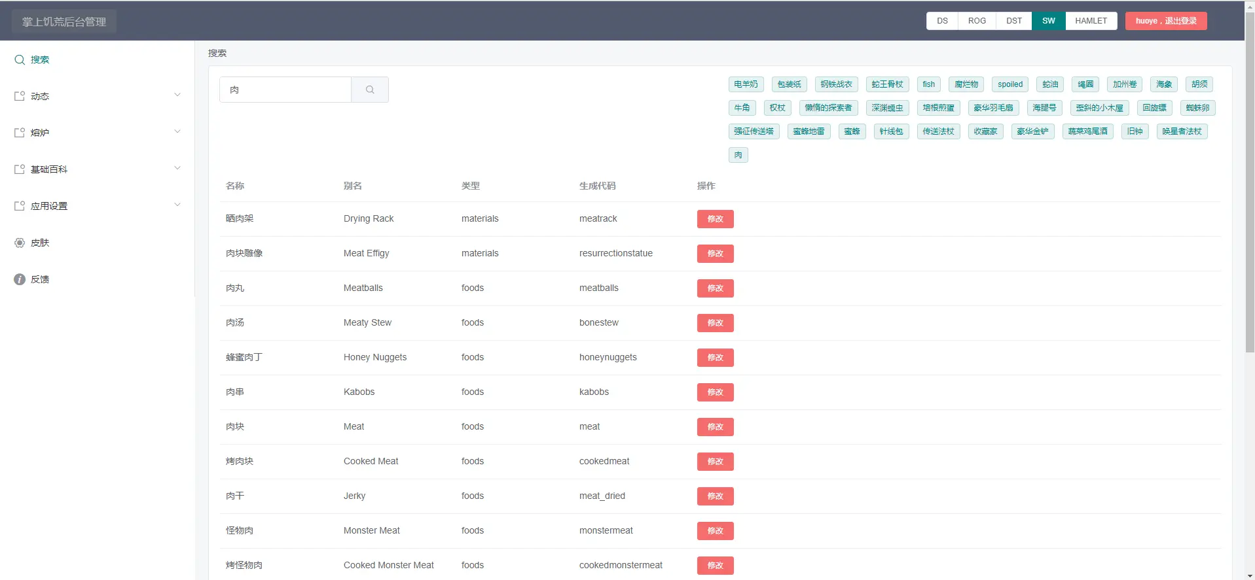Select the 腐烂物 search tag
Screen dimensions: 1255x580
[x=966, y=84]
